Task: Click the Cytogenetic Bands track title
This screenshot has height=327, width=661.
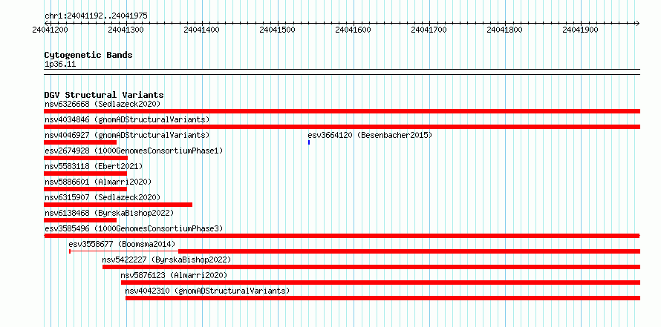Action: [88, 55]
